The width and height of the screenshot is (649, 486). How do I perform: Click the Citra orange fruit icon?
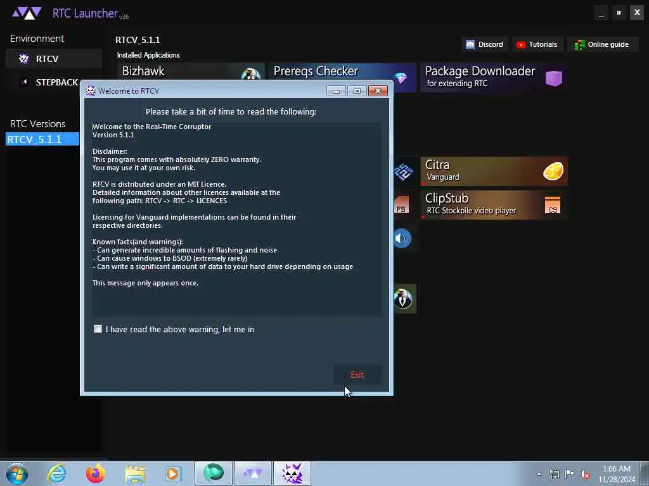coord(553,171)
